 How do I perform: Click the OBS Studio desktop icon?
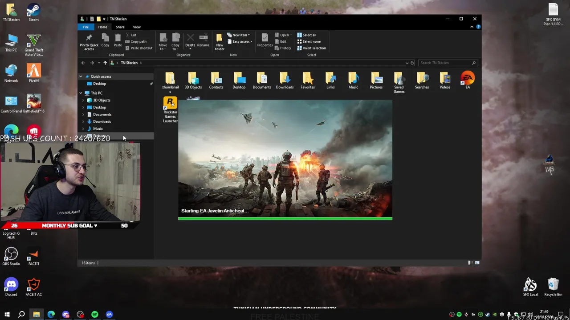[11, 256]
